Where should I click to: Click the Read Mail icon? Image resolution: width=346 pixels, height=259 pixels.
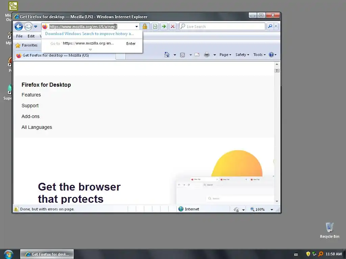pos(197,55)
